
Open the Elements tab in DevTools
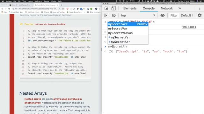pyautogui.click(x=130, y=9)
